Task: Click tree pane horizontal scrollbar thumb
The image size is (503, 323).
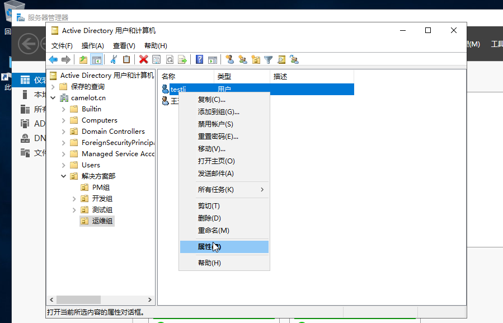Action: pyautogui.click(x=78, y=299)
